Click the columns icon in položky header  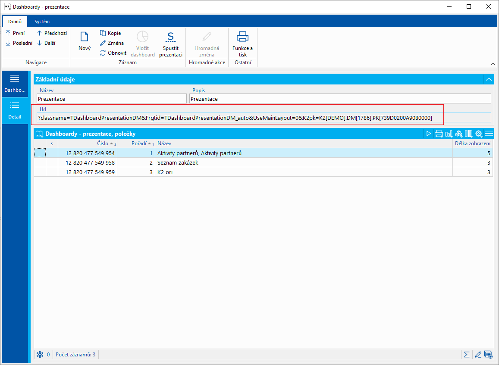pos(468,134)
